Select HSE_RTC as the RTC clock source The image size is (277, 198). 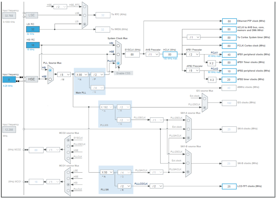point(85,7)
